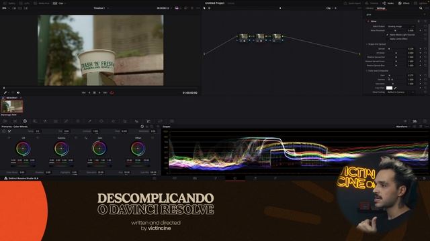Screen dimensions: 430x241
Task: Open the Tracker palette icon
Action: (114, 121)
